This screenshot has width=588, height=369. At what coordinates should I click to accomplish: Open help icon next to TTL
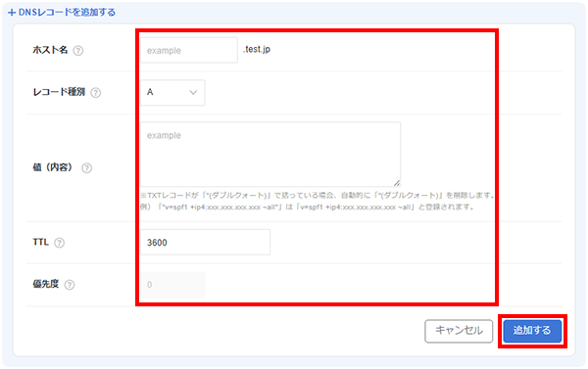tap(59, 243)
